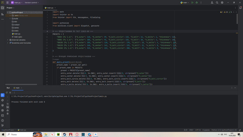This screenshot has width=243, height=137.
Task: Open Services tool window icon
Action: tap(2, 110)
